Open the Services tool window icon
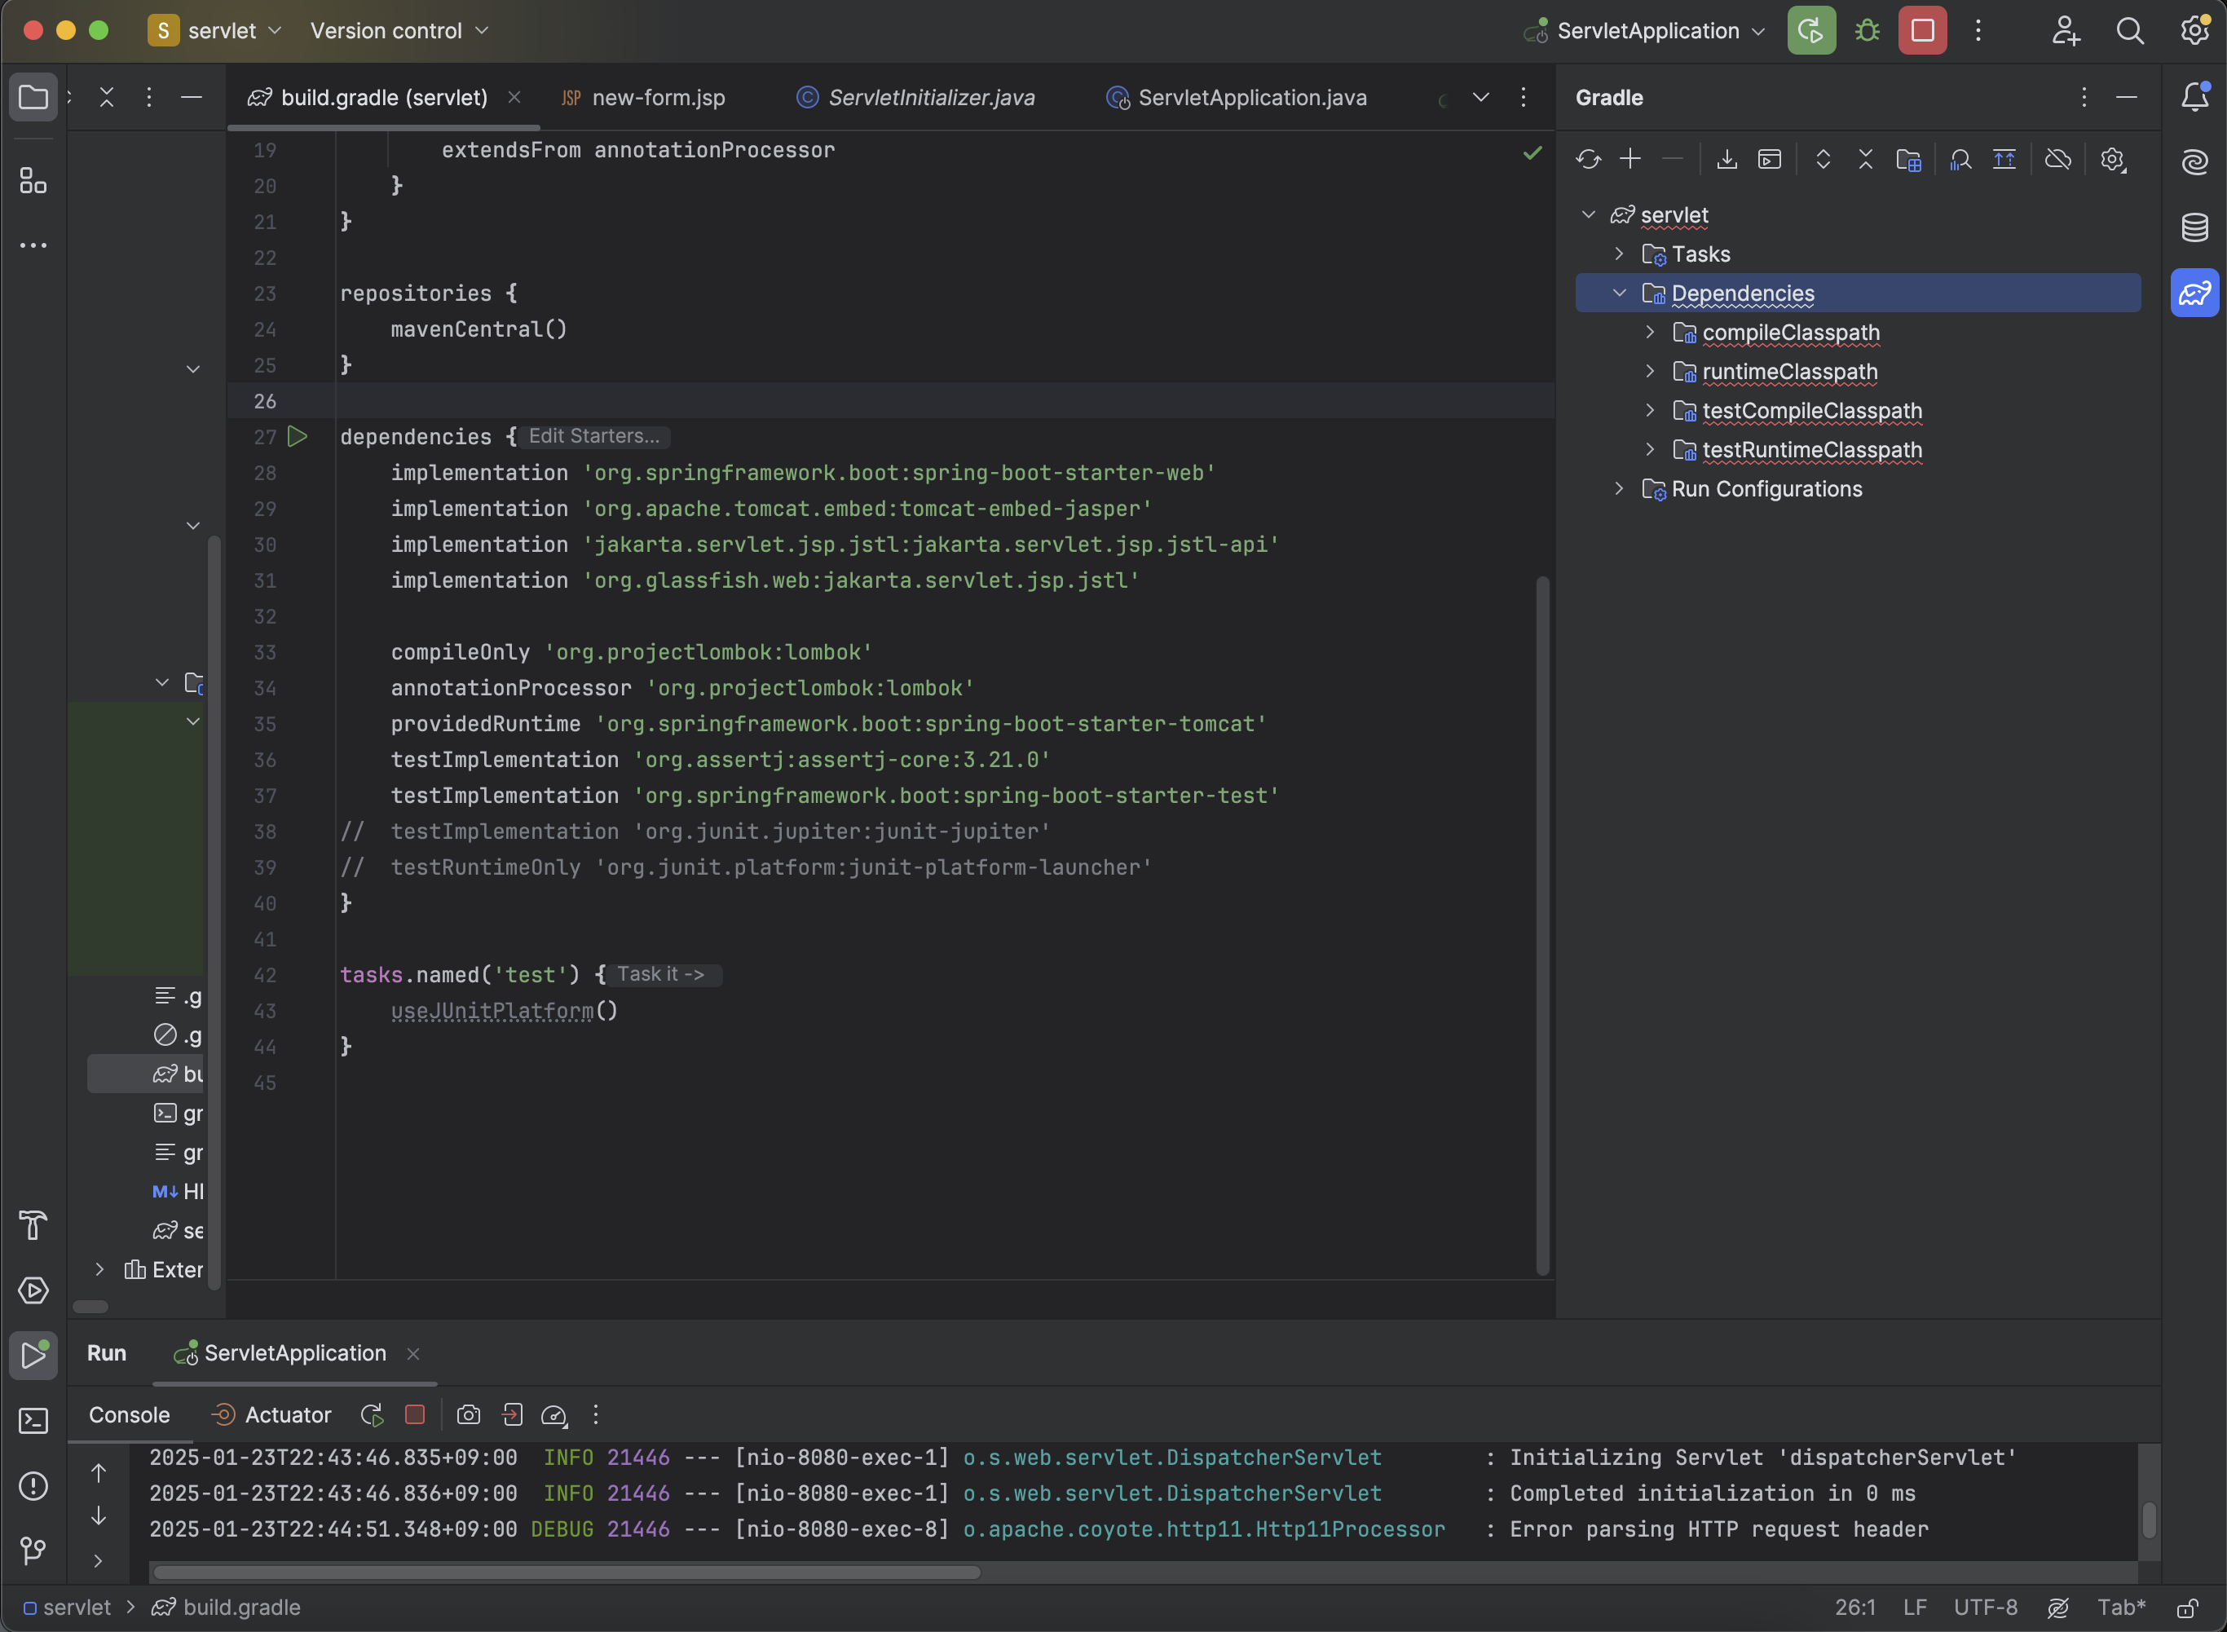The width and height of the screenshot is (2227, 1632). pyautogui.click(x=33, y=1290)
